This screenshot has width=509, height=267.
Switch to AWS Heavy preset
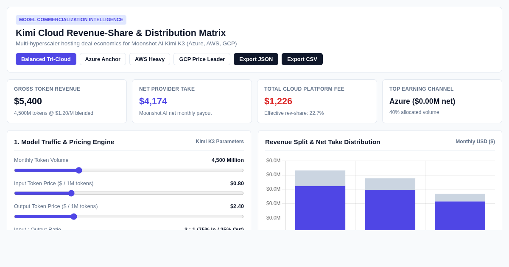pyautogui.click(x=150, y=59)
